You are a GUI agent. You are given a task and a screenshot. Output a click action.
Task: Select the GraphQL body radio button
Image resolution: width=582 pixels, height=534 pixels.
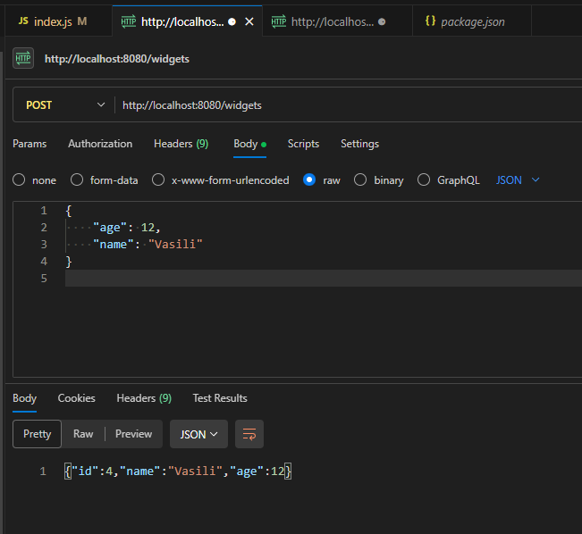click(424, 180)
